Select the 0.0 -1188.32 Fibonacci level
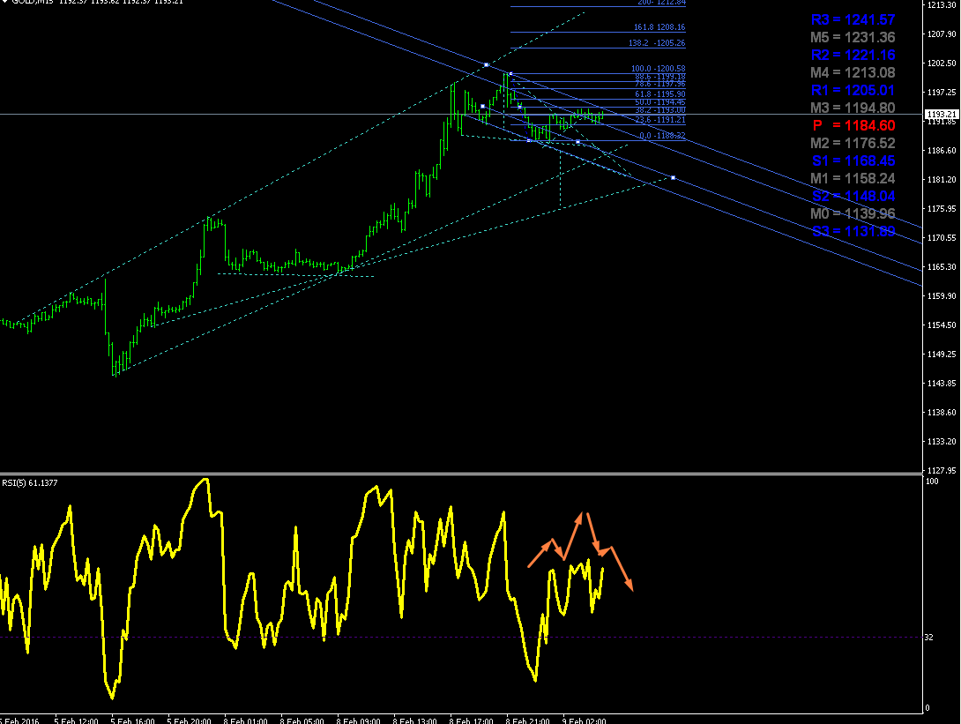961x724 pixels. [x=662, y=136]
